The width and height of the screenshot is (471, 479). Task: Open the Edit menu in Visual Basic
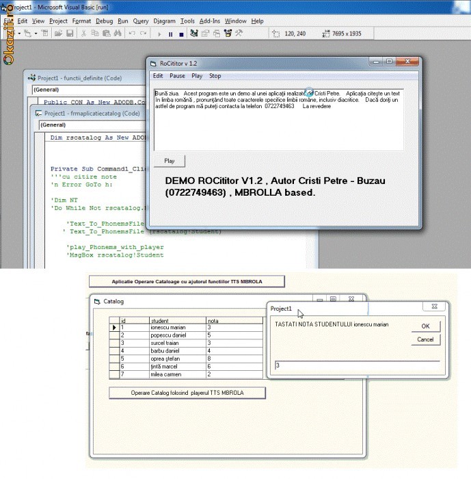click(23, 21)
